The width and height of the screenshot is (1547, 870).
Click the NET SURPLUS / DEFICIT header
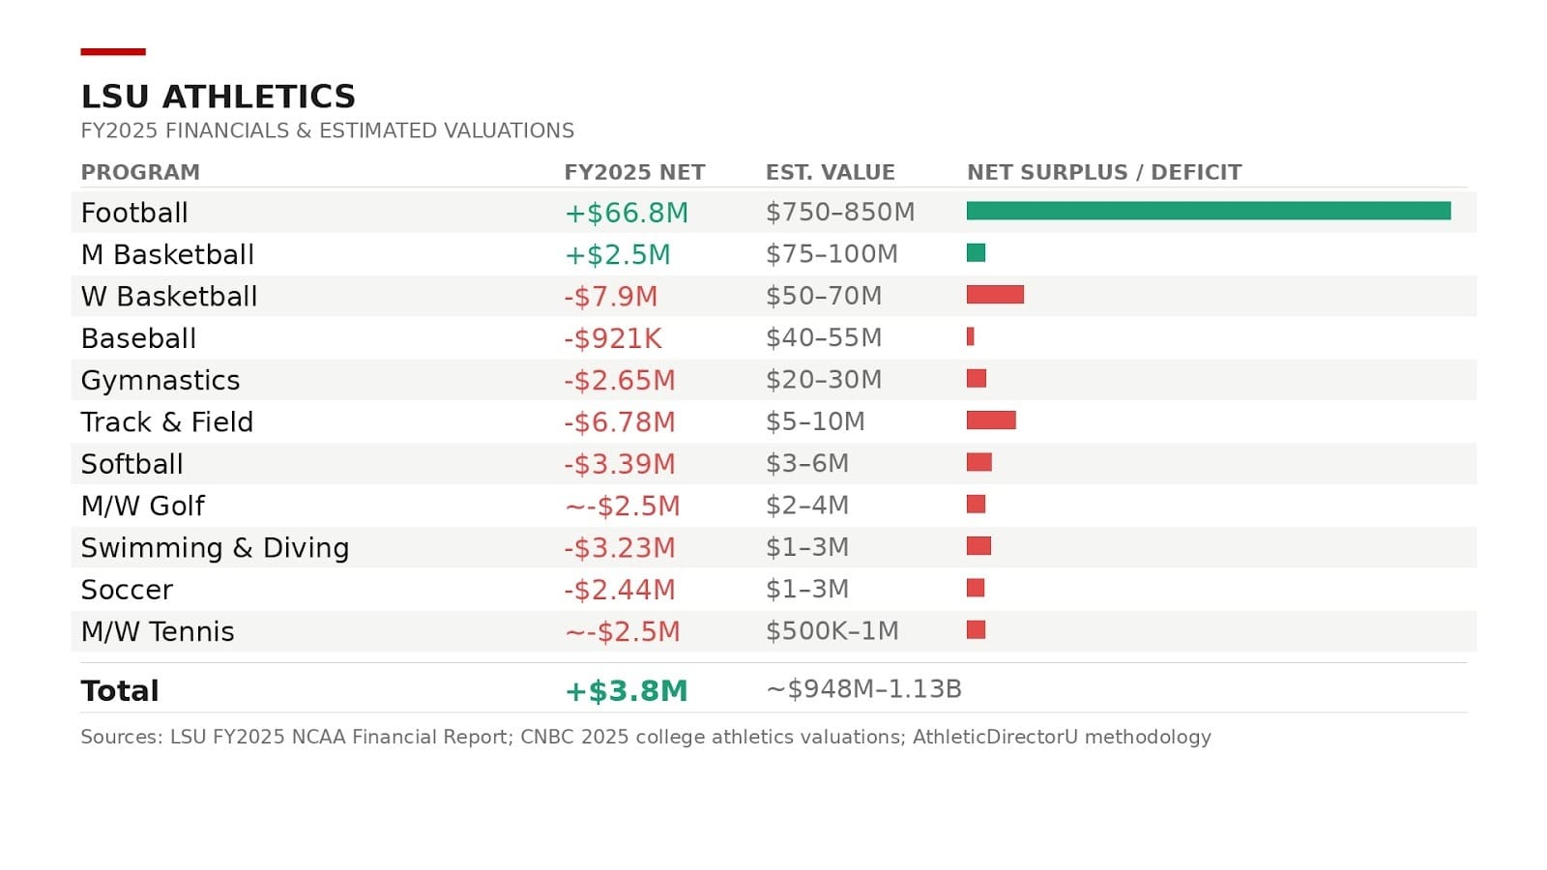point(1104,172)
